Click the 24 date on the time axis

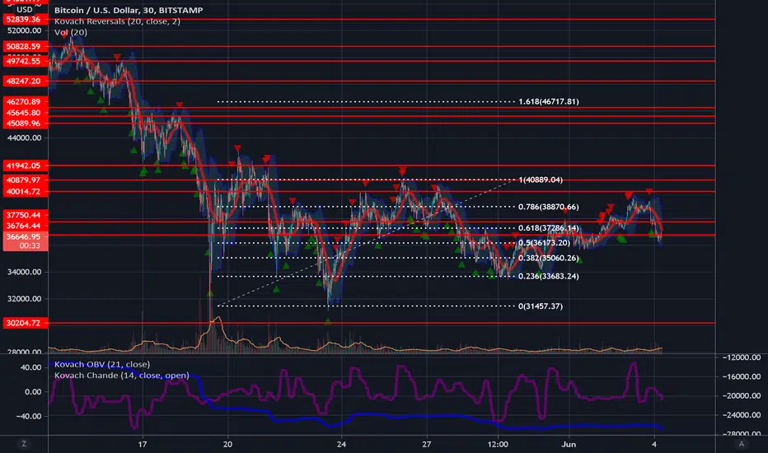pos(341,444)
